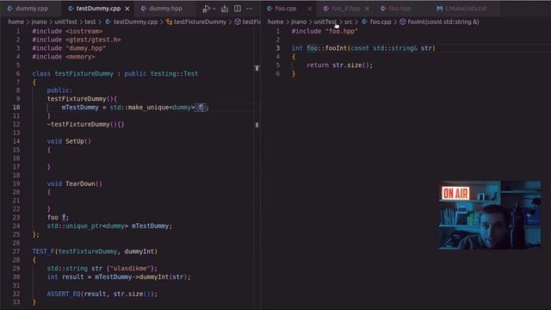This screenshot has height=310, width=551.
Task: Click the C++ file icon on the testDummy.cpp tab
Action: (71, 9)
